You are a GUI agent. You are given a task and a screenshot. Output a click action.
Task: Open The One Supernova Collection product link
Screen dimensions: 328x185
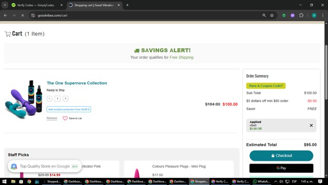[77, 83]
